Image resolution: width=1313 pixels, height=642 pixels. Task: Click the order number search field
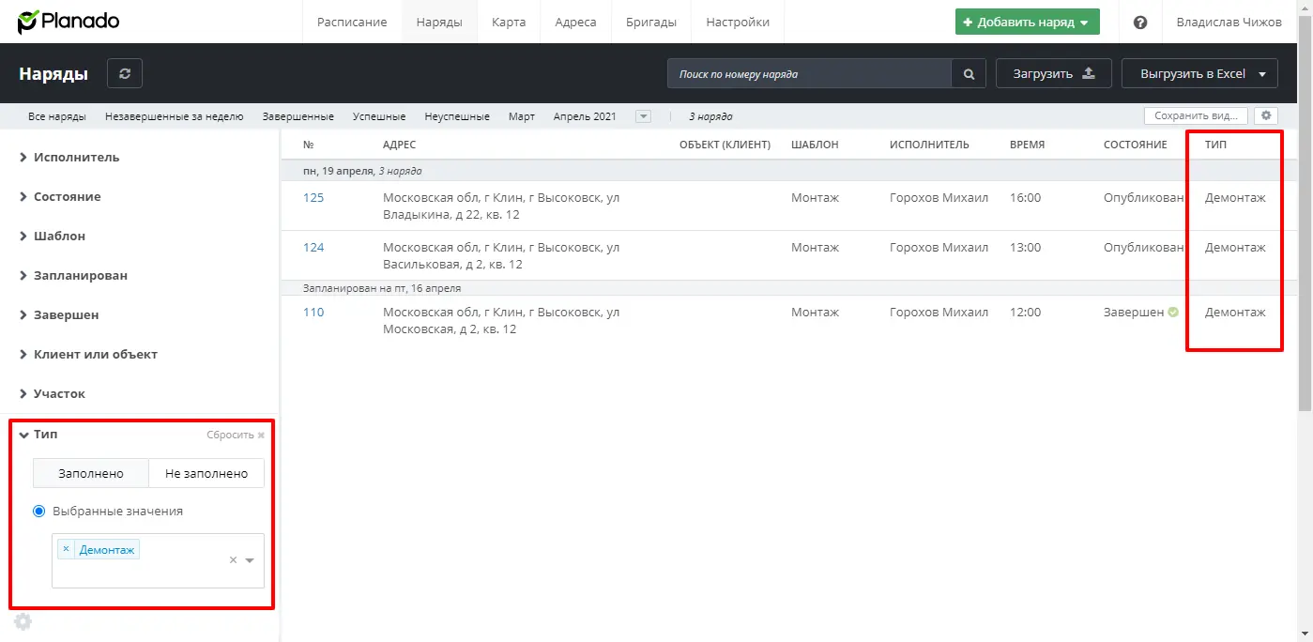point(809,73)
